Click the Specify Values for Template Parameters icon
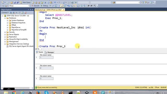The image size is (167, 94). coord(95,6)
